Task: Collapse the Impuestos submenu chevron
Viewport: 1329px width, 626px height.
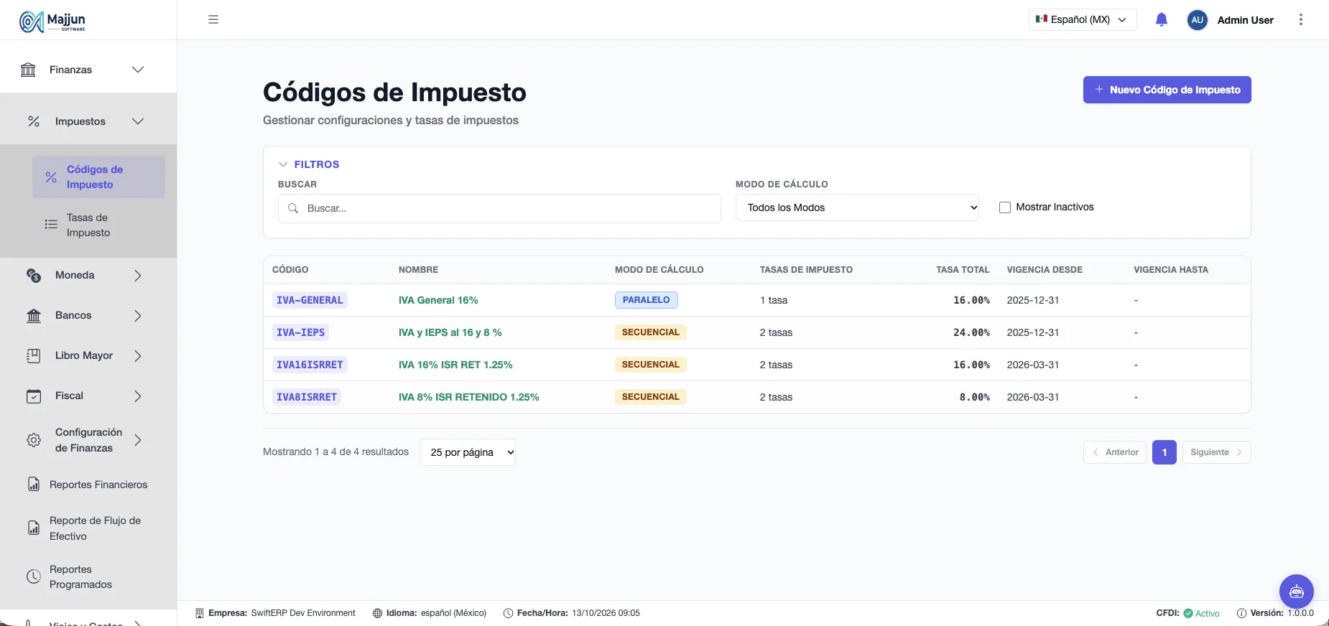Action: 138,121
